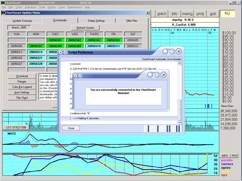The height and width of the screenshot is (181, 242).
Task: Click the print toolbar button
Action: click(x=200, y=14)
